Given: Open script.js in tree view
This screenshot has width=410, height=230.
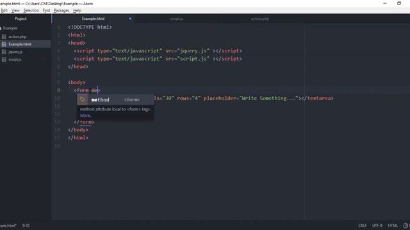Looking at the screenshot, I should point(15,59).
